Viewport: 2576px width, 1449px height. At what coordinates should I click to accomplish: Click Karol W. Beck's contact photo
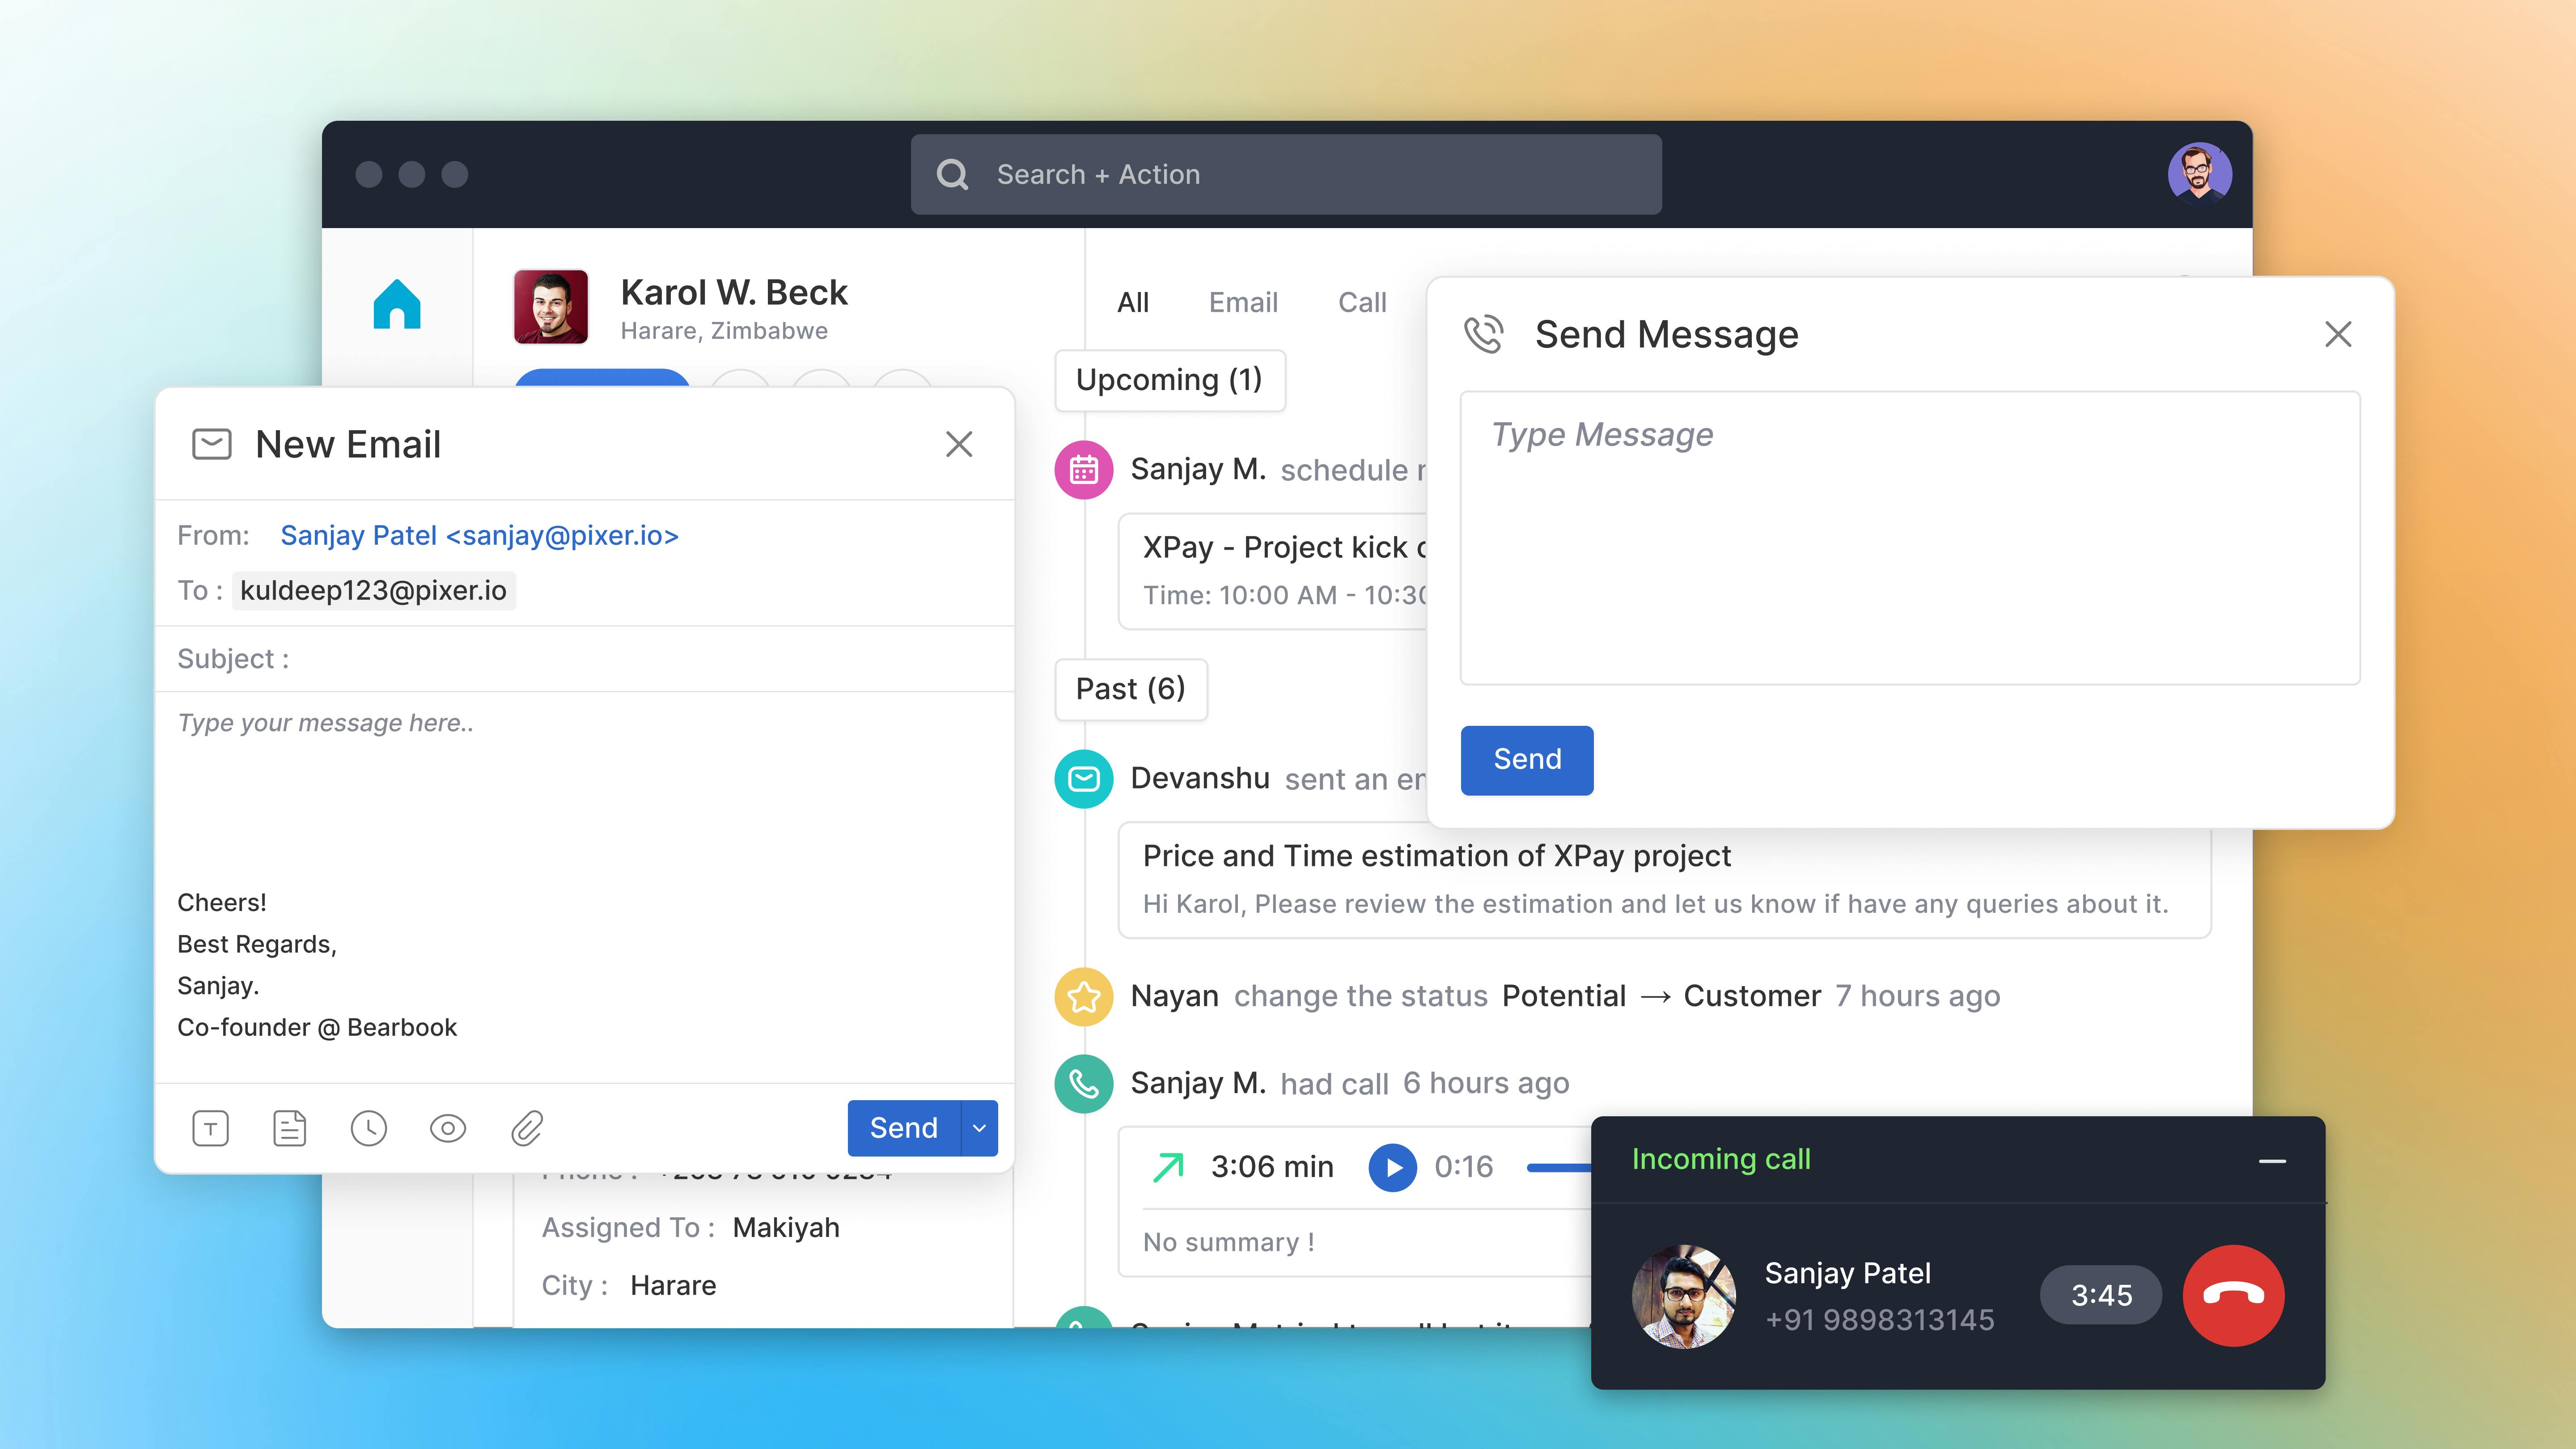click(551, 307)
